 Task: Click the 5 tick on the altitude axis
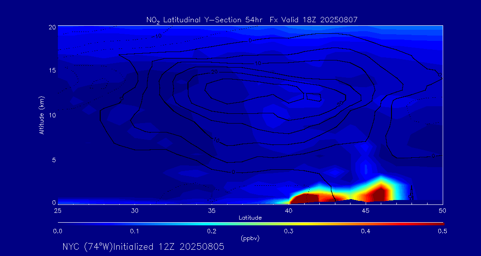click(53, 160)
